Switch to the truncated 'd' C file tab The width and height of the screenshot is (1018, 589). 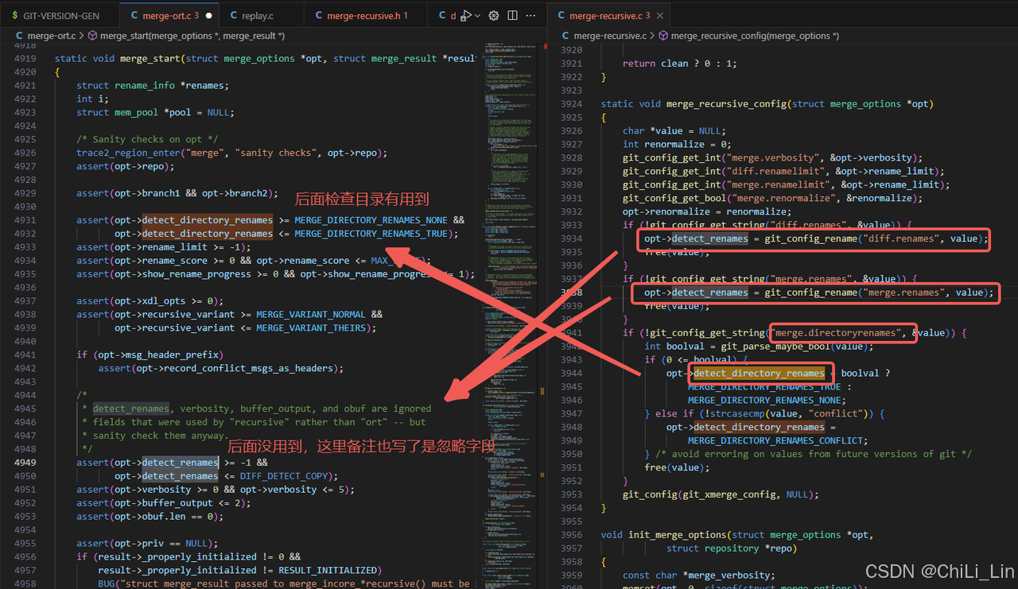point(448,15)
